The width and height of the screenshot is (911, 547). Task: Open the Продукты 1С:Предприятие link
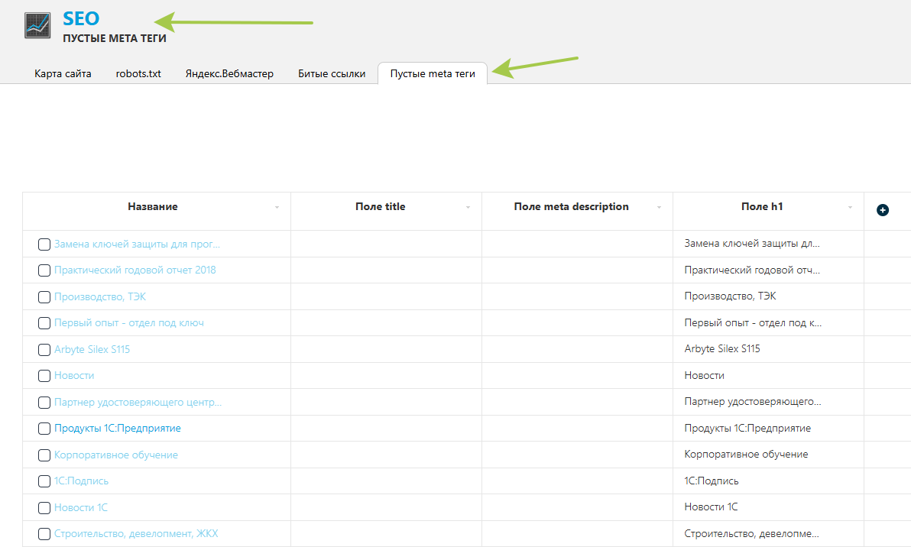pos(117,429)
